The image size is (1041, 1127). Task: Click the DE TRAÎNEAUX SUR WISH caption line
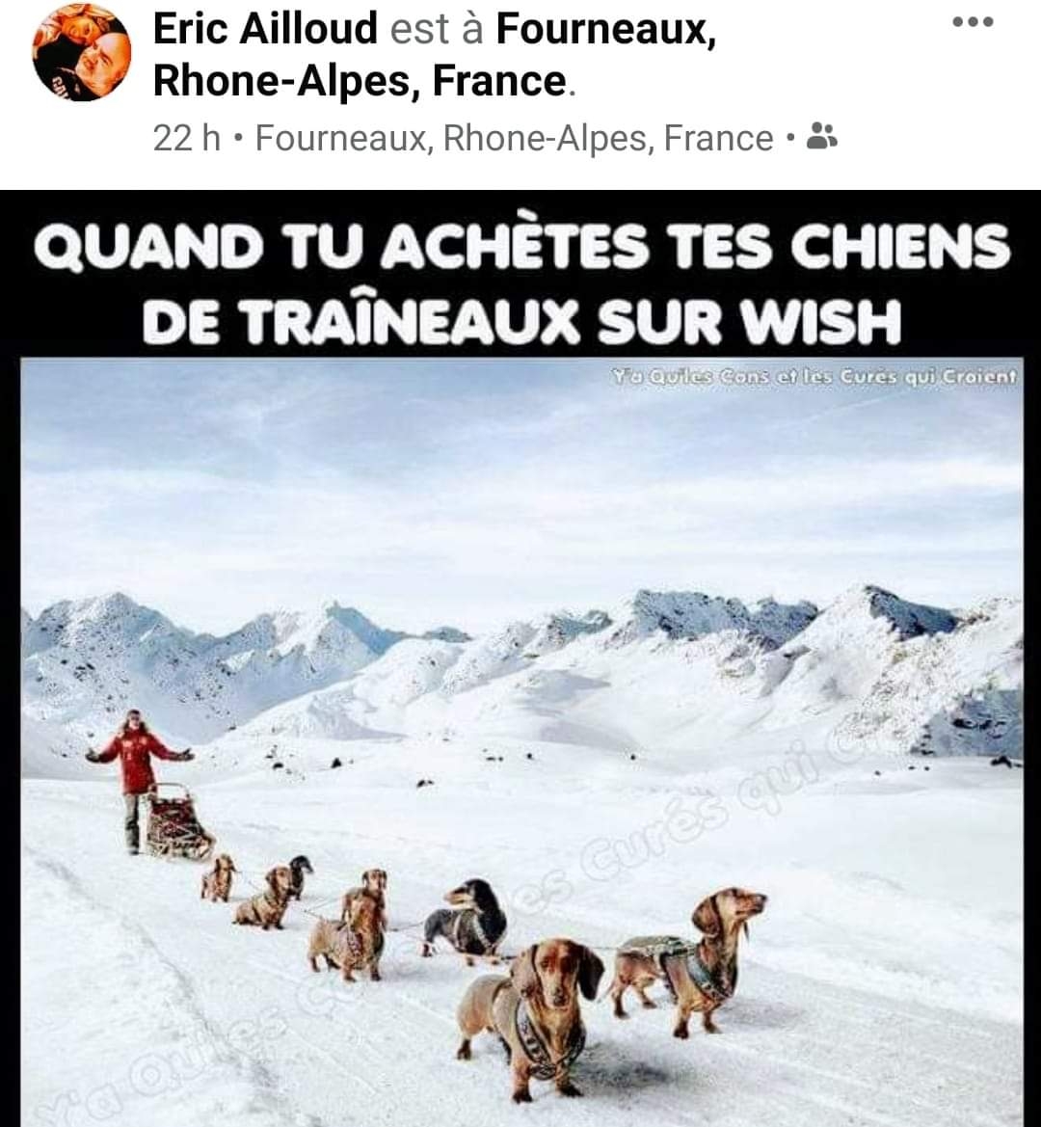click(x=520, y=321)
